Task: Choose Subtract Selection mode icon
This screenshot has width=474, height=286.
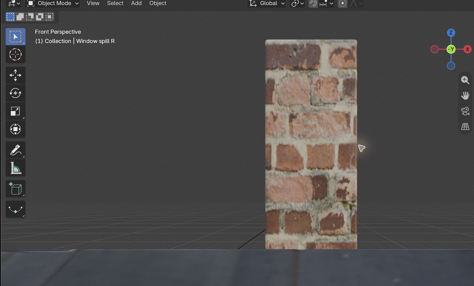Action: pyautogui.click(x=30, y=17)
